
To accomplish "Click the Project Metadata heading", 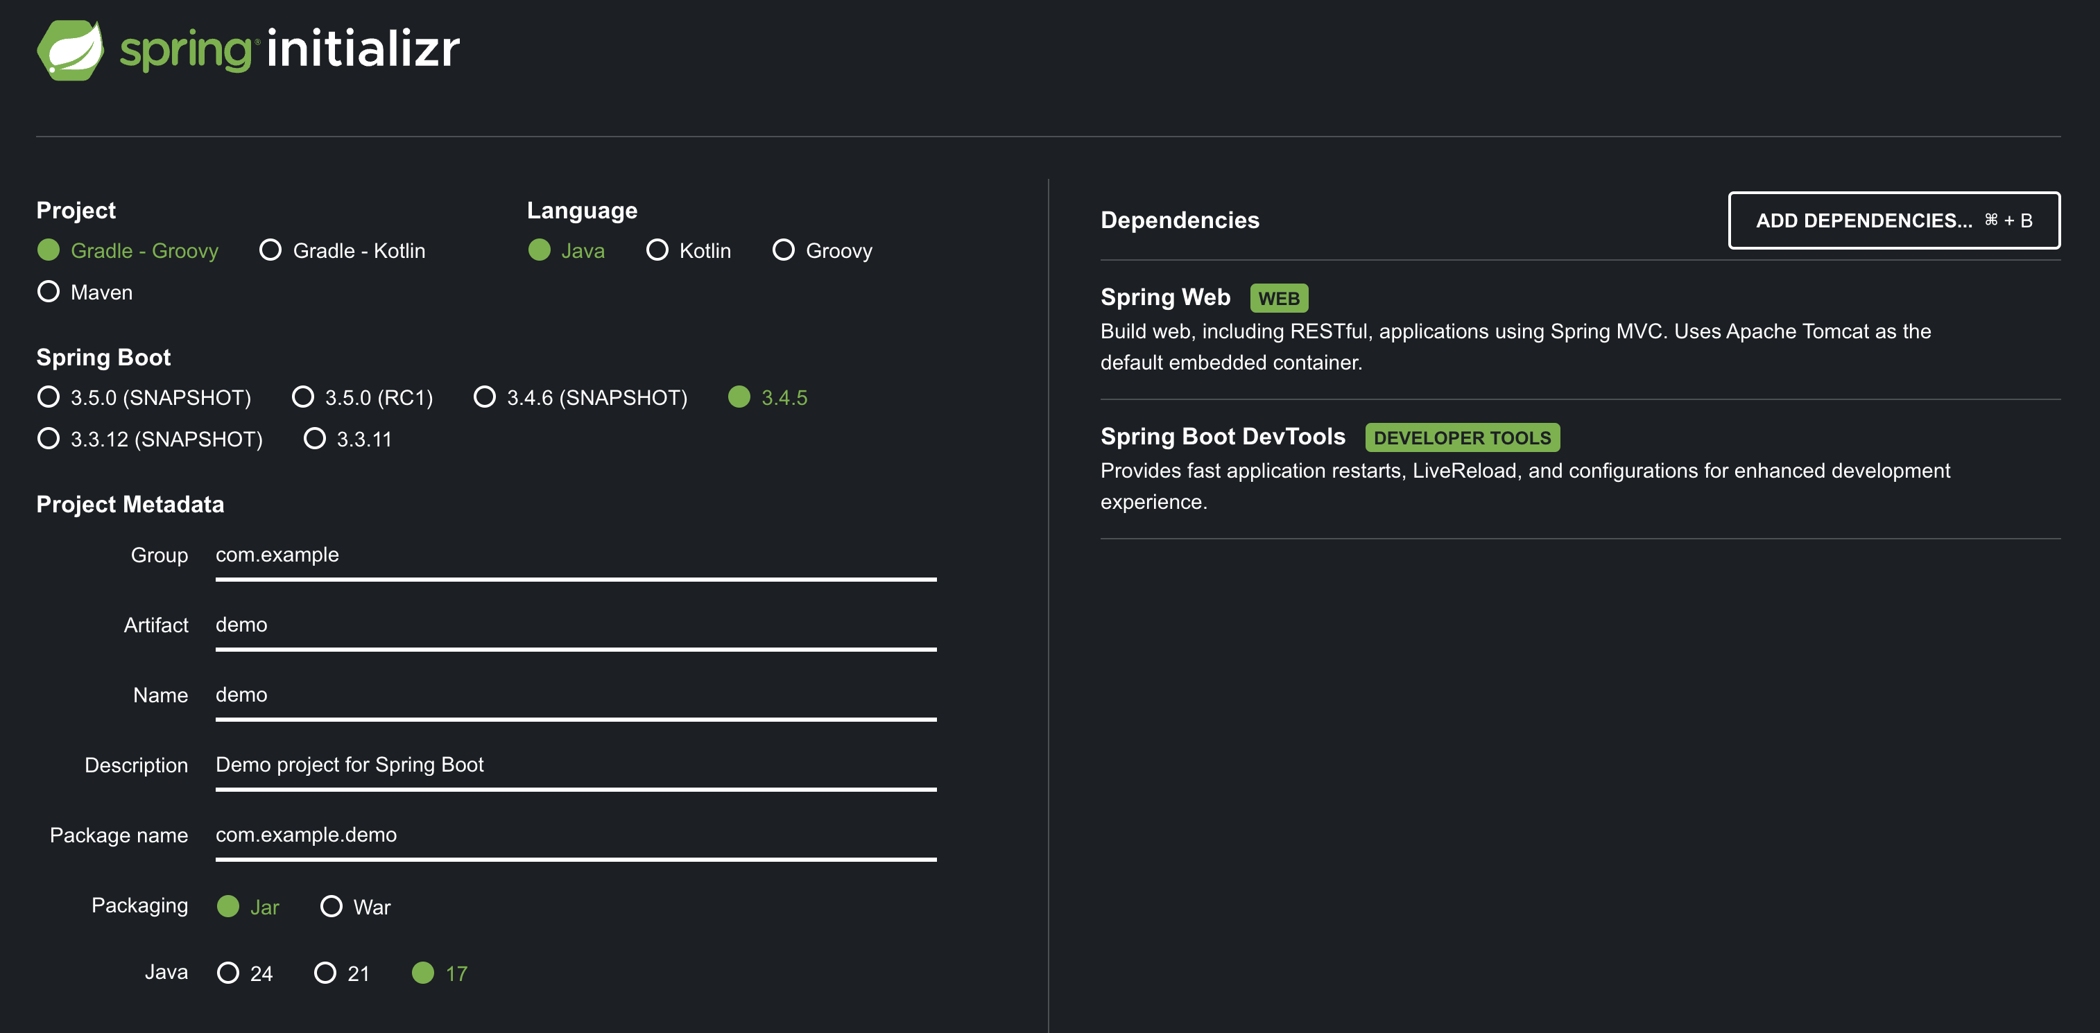I will (x=130, y=504).
